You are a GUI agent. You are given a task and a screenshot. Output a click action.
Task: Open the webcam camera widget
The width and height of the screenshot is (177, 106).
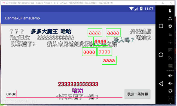pos(170,26)
